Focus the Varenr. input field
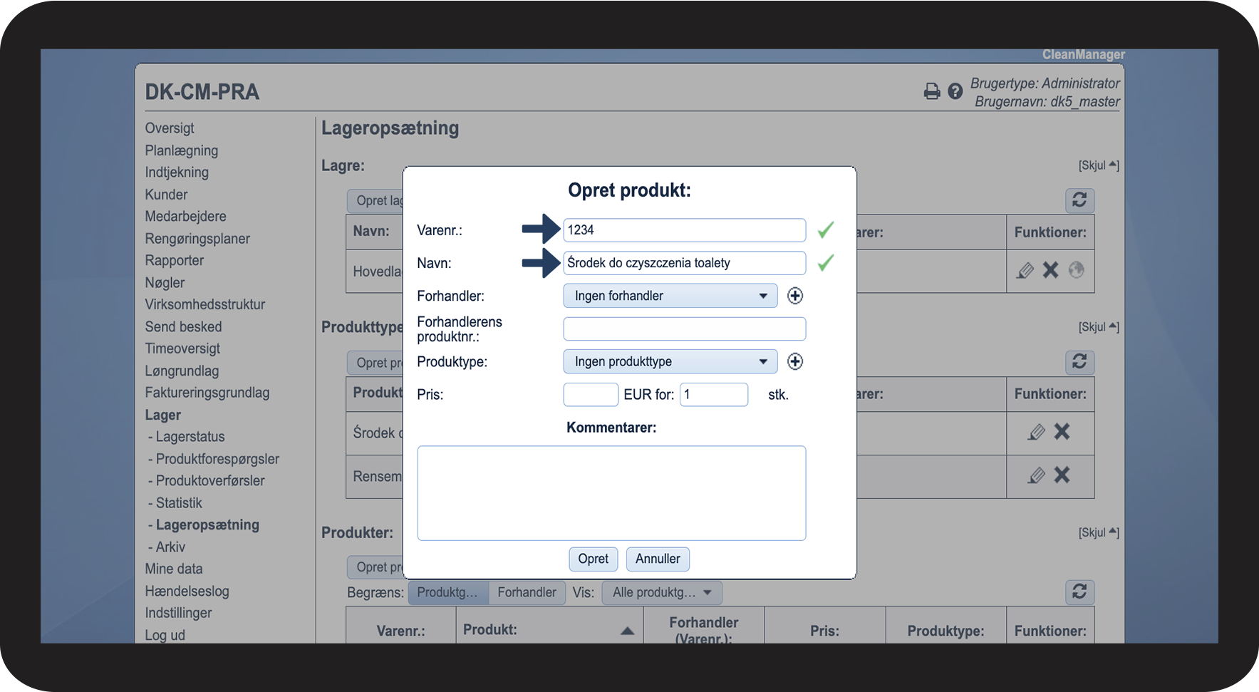This screenshot has height=692, width=1259. point(685,230)
